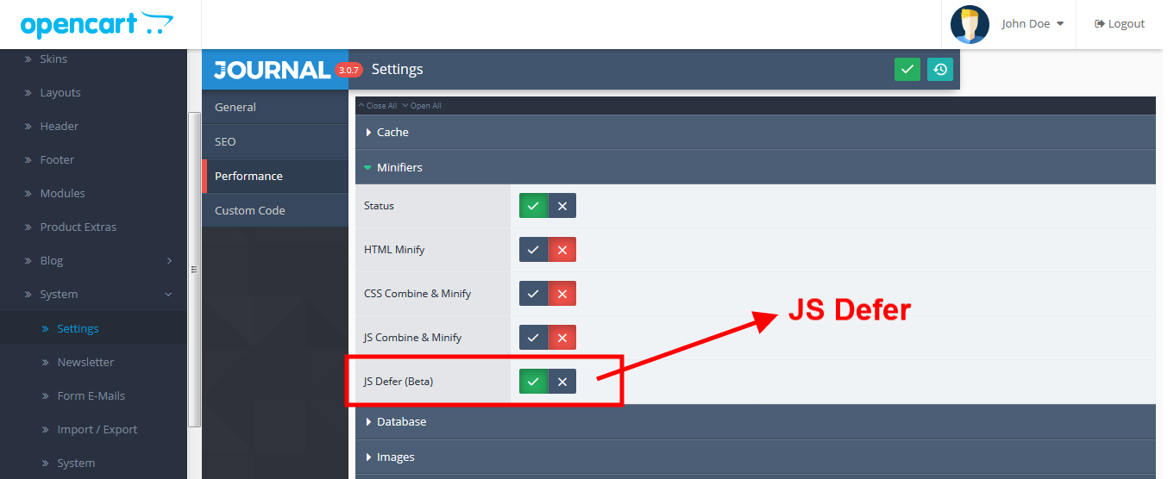The image size is (1174, 479).
Task: Open the General settings tab
Action: coord(275,107)
